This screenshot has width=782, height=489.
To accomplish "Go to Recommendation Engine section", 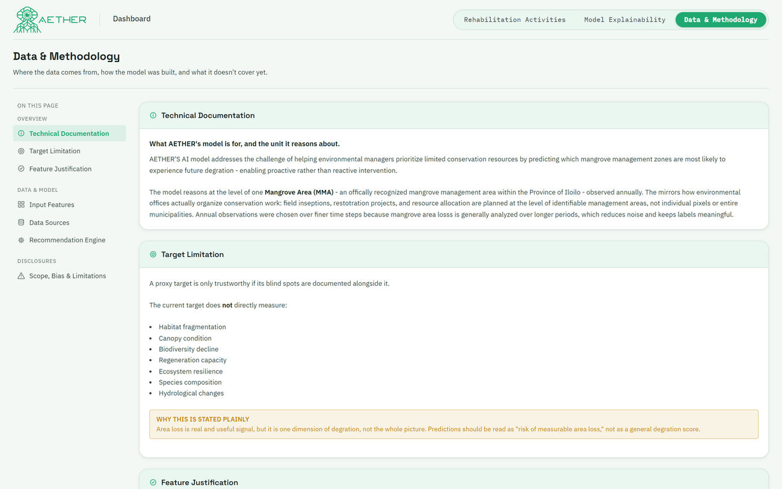I will (69, 240).
